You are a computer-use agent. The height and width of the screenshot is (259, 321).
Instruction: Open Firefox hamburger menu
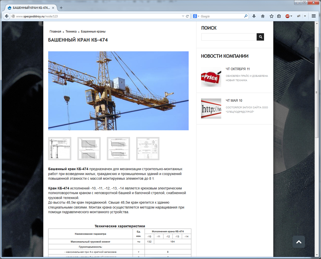(313, 16)
